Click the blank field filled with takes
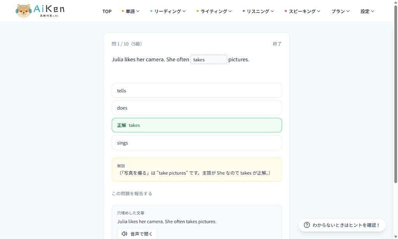The width and height of the screenshot is (398, 239). [x=209, y=60]
